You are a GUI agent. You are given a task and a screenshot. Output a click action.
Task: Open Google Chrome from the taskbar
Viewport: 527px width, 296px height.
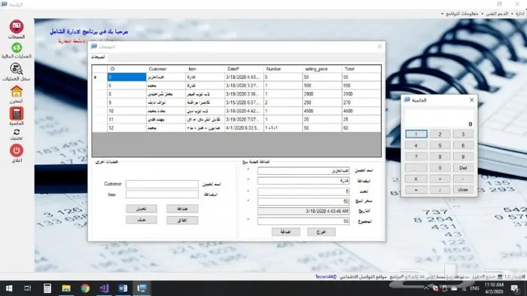click(85, 288)
